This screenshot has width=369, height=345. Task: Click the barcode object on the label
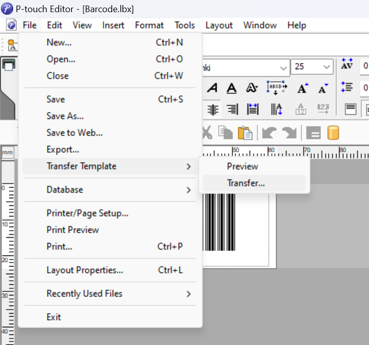point(219,222)
